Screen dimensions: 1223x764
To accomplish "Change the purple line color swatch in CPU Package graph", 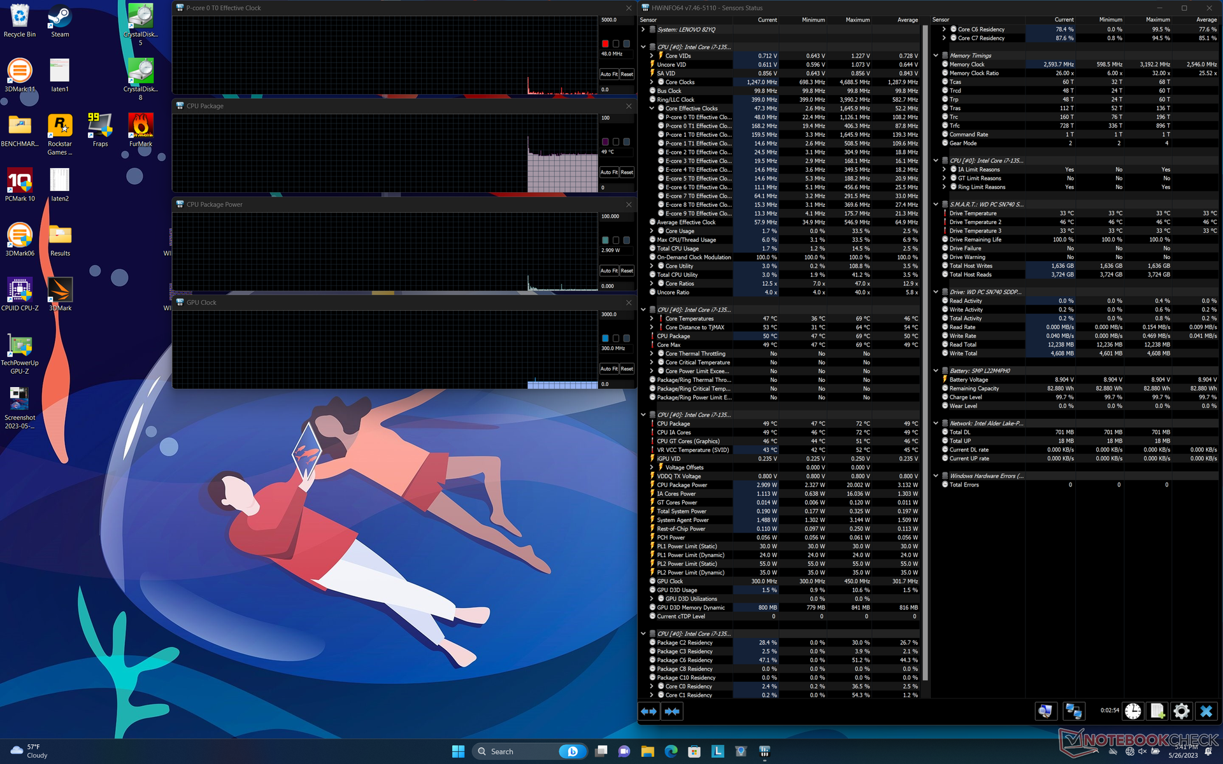I will tap(605, 142).
